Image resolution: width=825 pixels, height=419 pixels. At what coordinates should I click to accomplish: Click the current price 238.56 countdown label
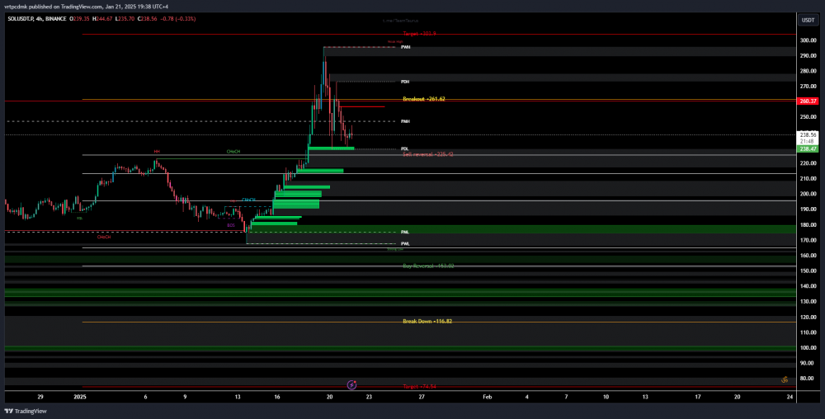[x=808, y=138]
